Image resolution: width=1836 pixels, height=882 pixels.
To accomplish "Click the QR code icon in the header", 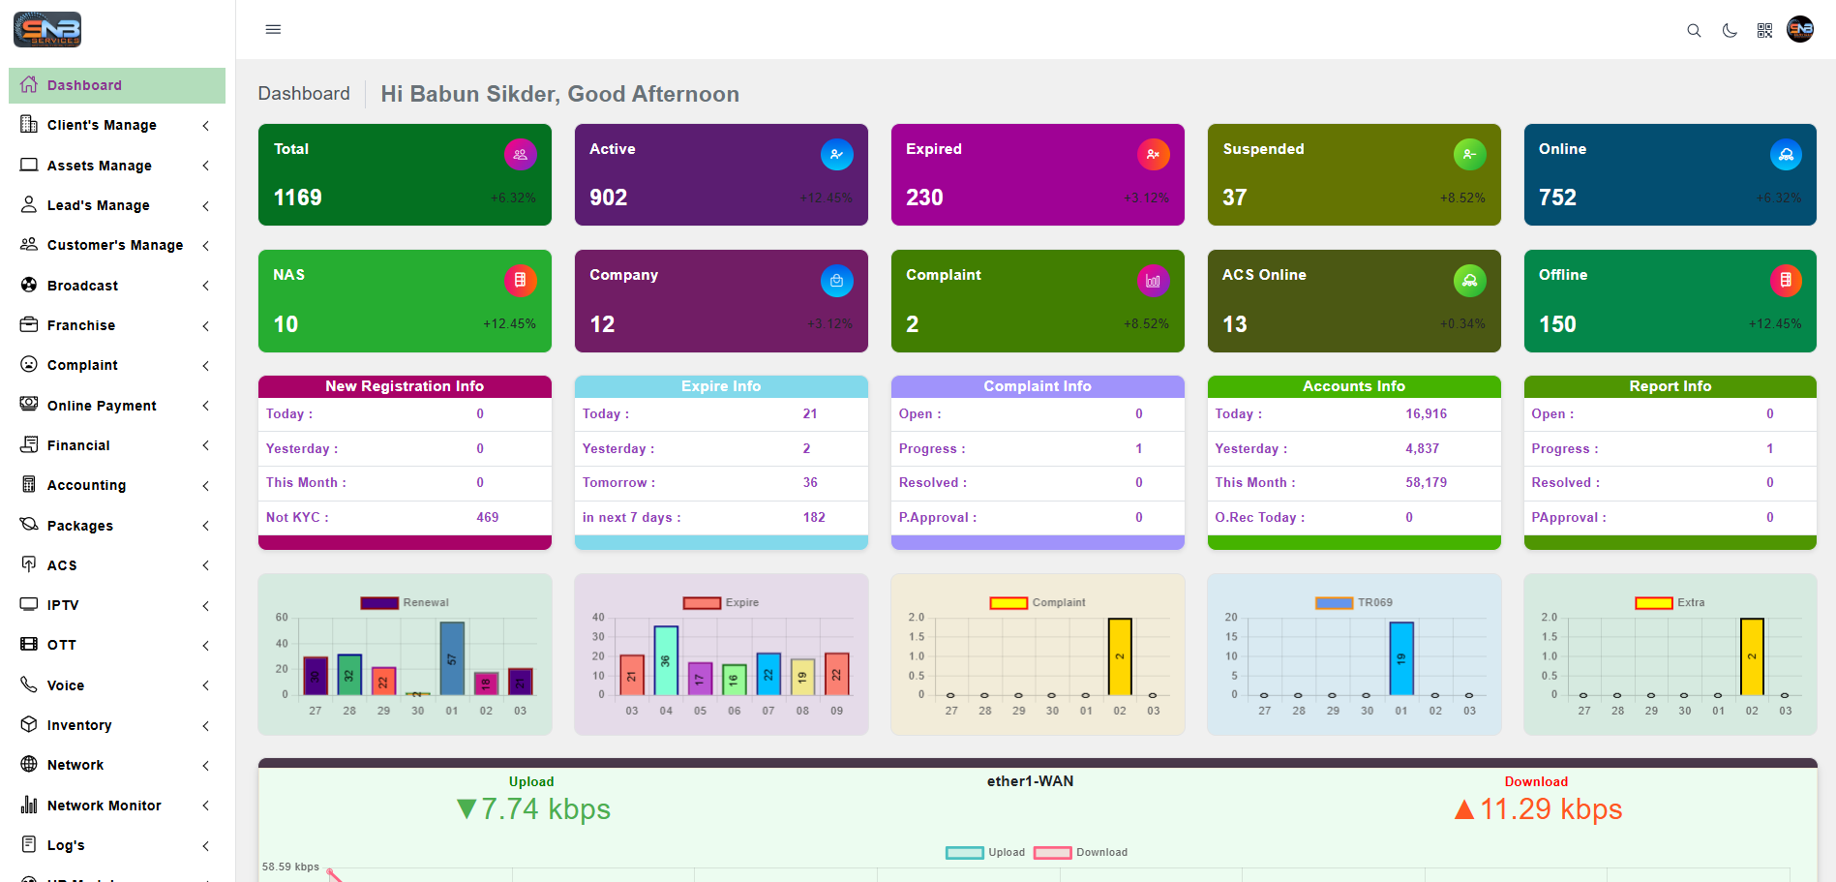I will coord(1764,30).
